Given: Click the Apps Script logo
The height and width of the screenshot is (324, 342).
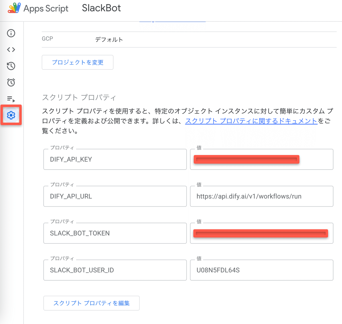Looking at the screenshot, I should [x=14, y=8].
